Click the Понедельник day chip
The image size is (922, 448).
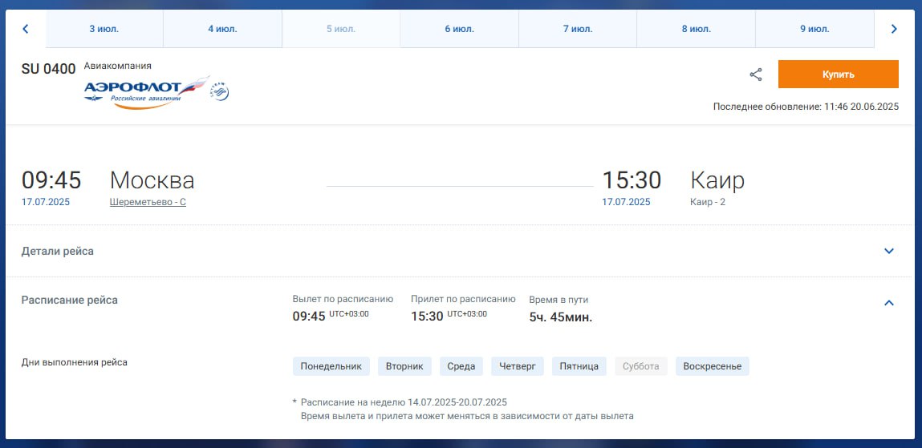(x=331, y=366)
